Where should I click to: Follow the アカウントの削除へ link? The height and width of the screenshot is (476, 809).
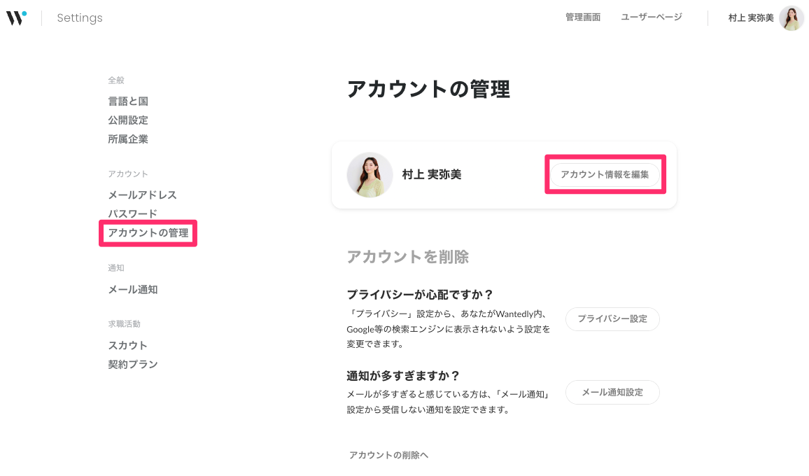[x=388, y=456]
